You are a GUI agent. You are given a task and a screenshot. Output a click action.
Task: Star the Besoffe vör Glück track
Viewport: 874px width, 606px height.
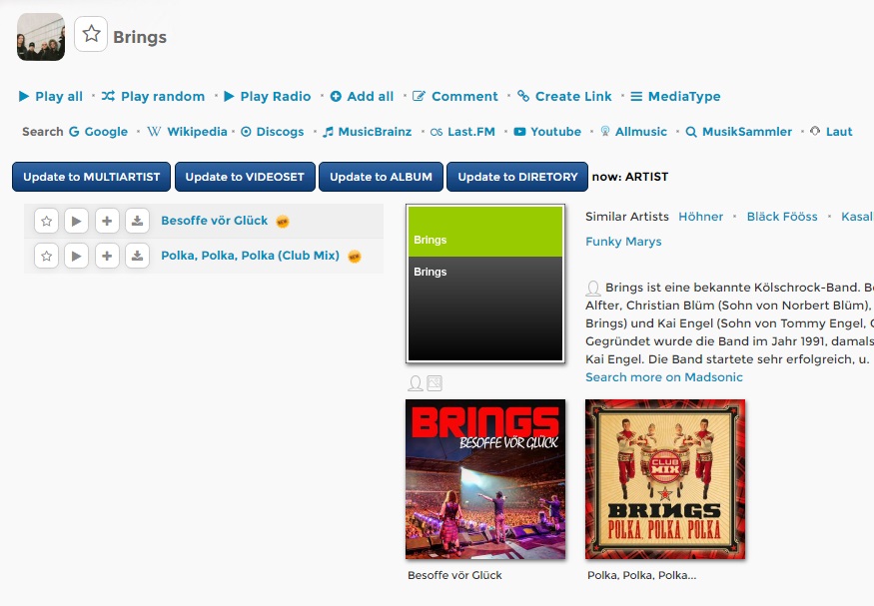tap(46, 221)
